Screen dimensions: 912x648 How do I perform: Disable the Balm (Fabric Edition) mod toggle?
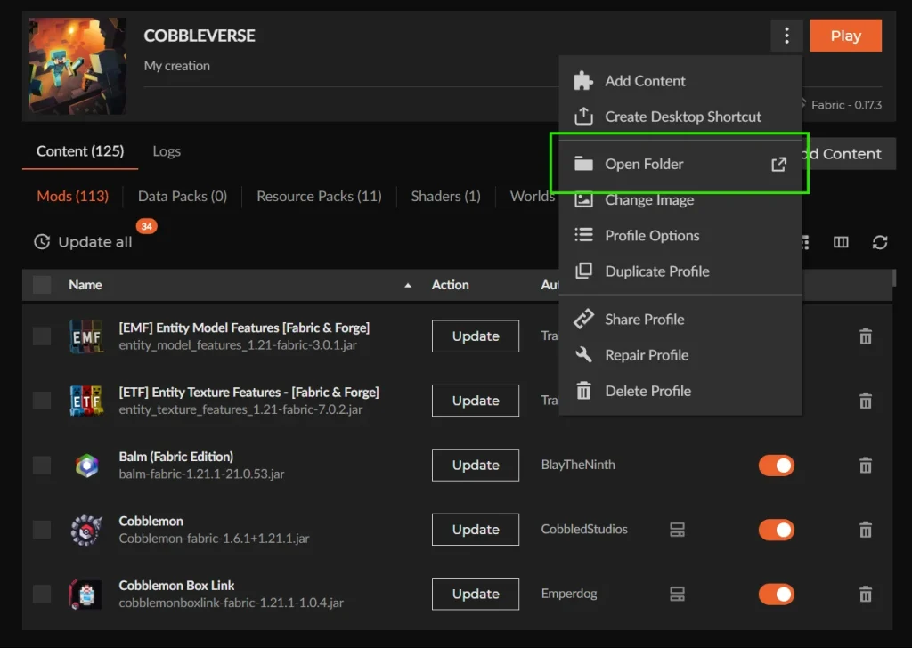pyautogui.click(x=776, y=466)
